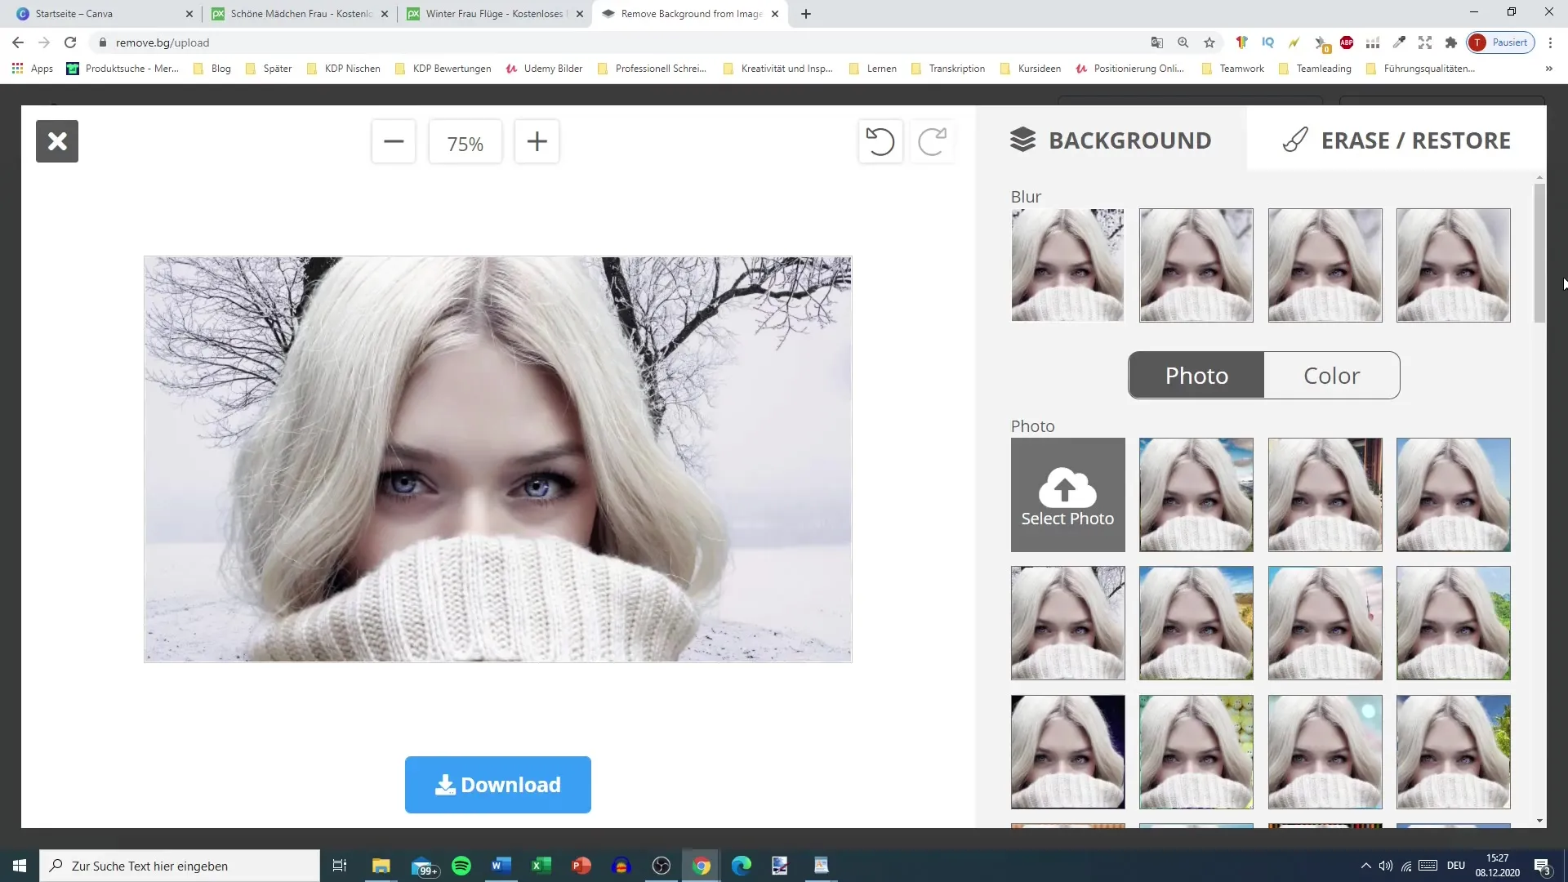Redo the last undone edit
This screenshot has width=1568, height=882.
point(932,141)
